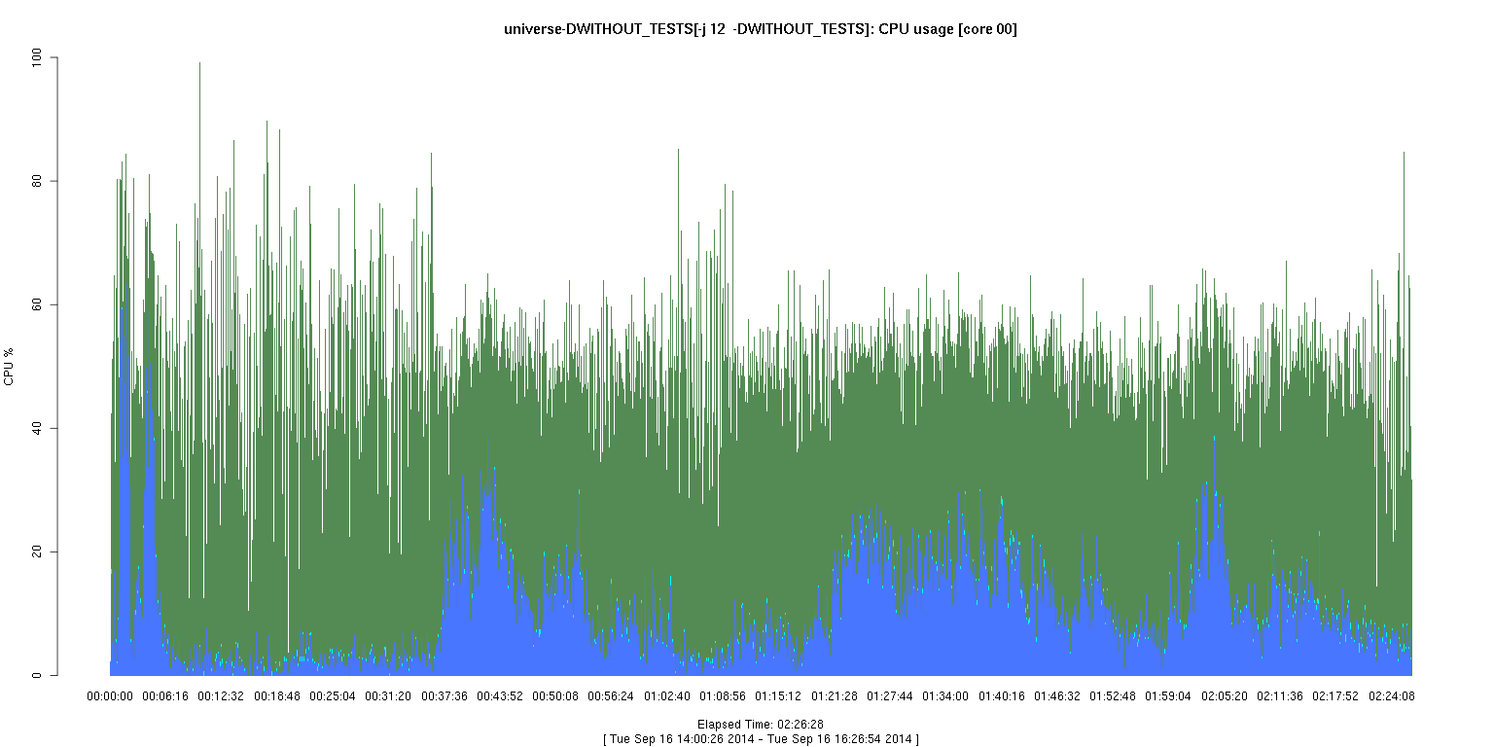This screenshot has height=747, width=1494.
Task: Click the x-axis time label 00:12:32
Action: [x=221, y=696]
